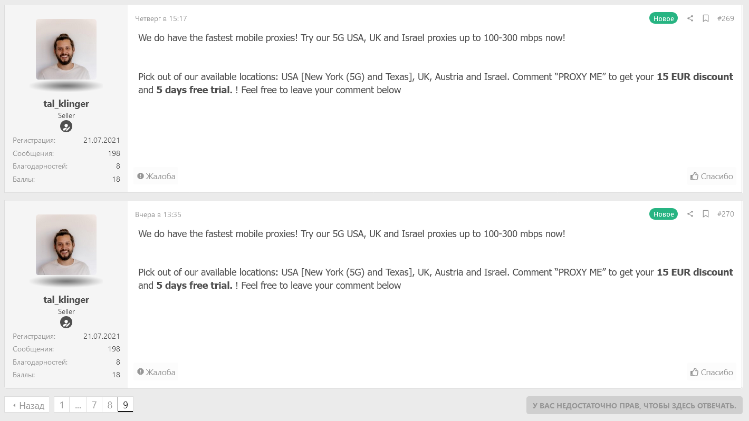The image size is (749, 421).
Task: Go to page 1
Action: 62,405
